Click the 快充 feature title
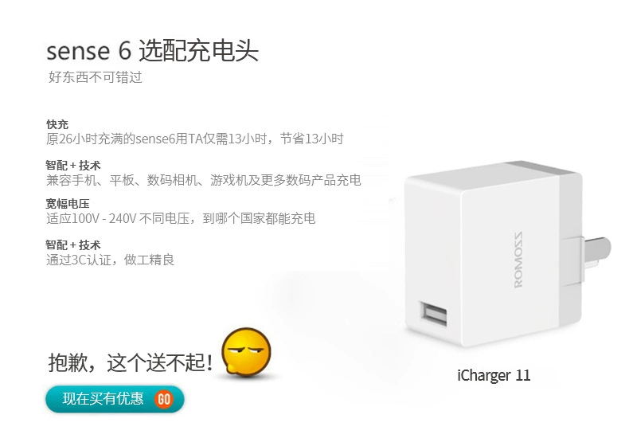The height and width of the screenshot is (446, 629). (x=57, y=124)
